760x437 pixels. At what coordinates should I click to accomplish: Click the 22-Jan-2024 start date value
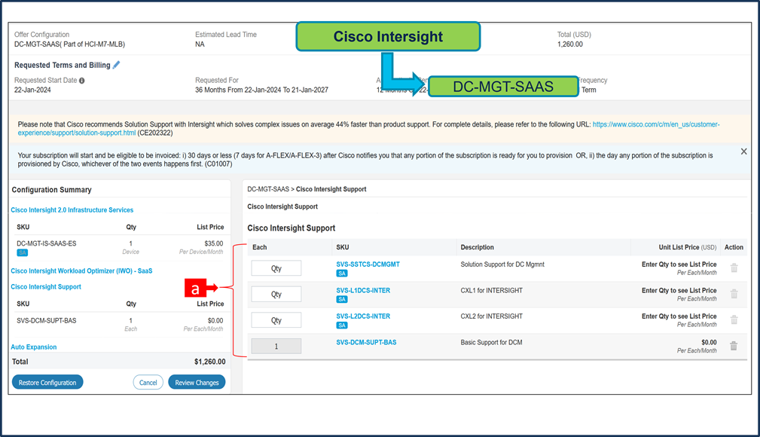tap(32, 90)
